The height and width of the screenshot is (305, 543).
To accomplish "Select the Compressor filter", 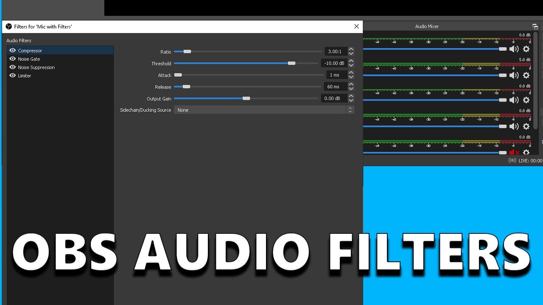I will click(x=60, y=50).
